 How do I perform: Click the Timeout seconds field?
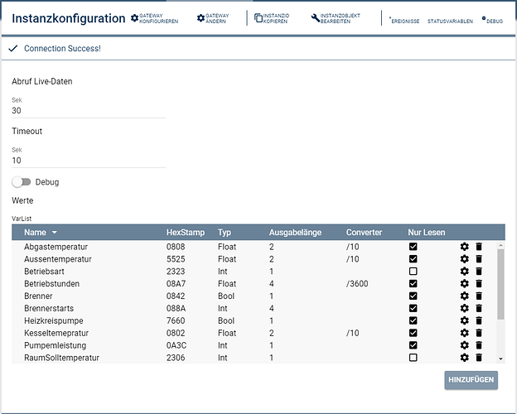pos(89,161)
